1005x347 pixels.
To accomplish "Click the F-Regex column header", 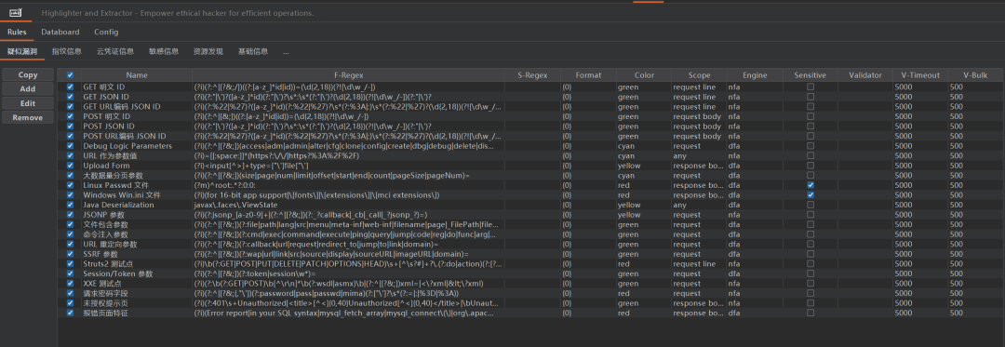I will click(349, 75).
